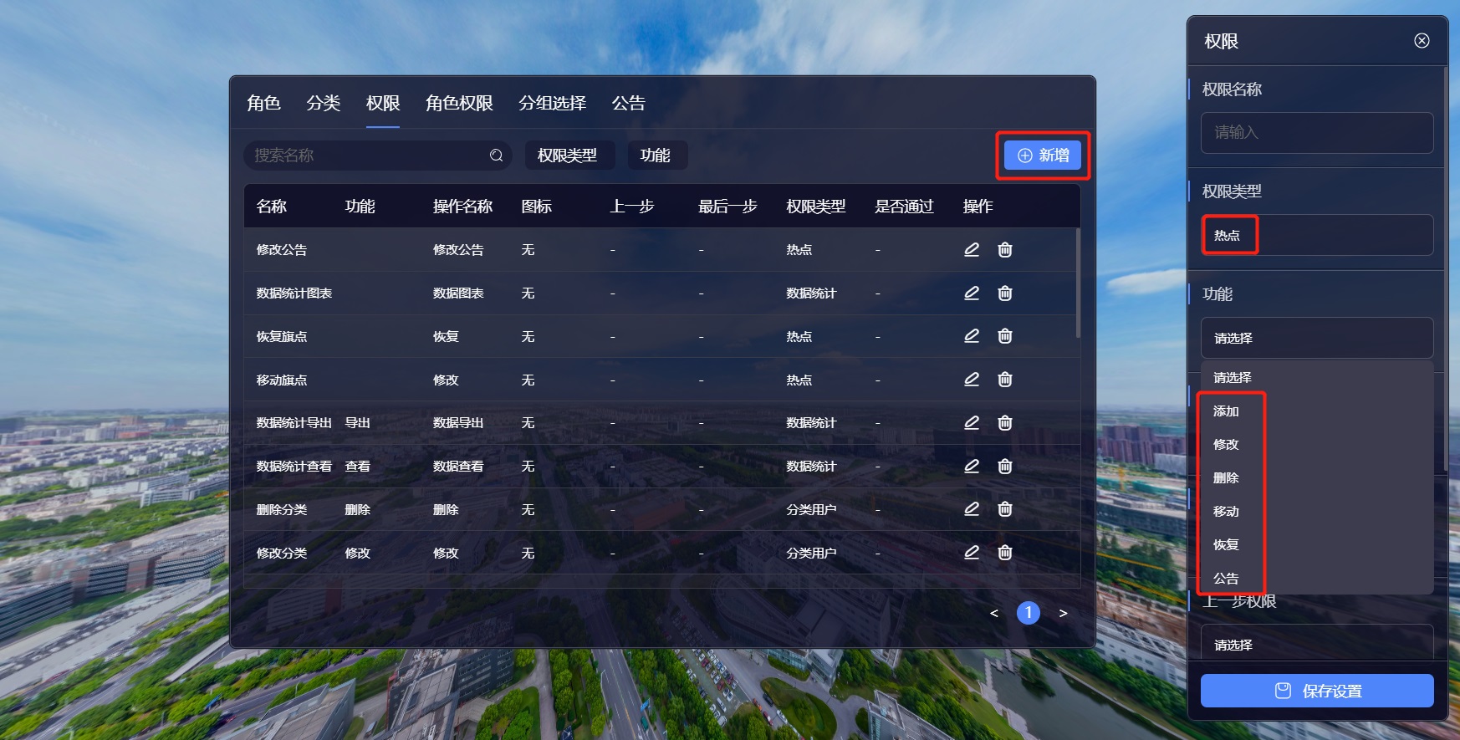This screenshot has width=1460, height=740.
Task: Click the 最后一步 column header
Action: [x=727, y=207]
